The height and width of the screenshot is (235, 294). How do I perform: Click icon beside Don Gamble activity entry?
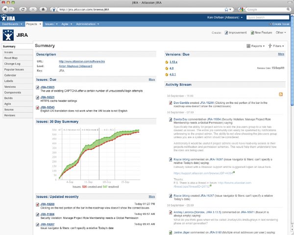pyautogui.click(x=171, y=103)
